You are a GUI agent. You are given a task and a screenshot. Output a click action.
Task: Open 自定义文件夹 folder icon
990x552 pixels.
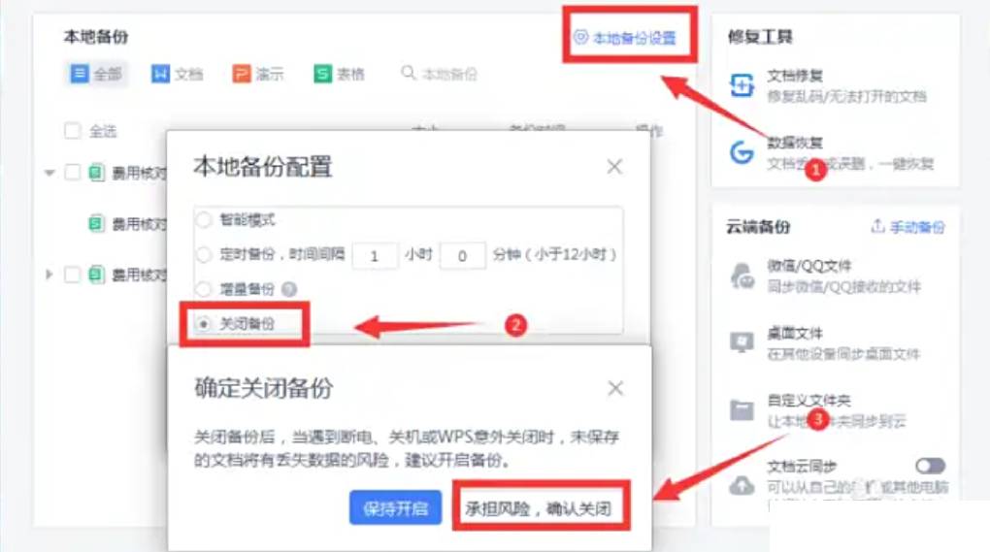coord(742,410)
